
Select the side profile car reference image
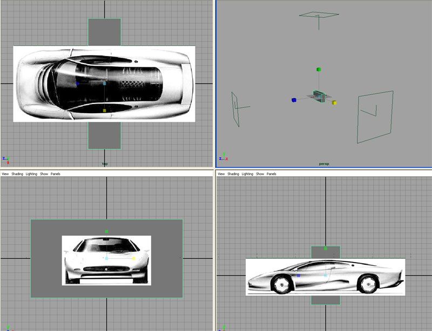click(326, 277)
